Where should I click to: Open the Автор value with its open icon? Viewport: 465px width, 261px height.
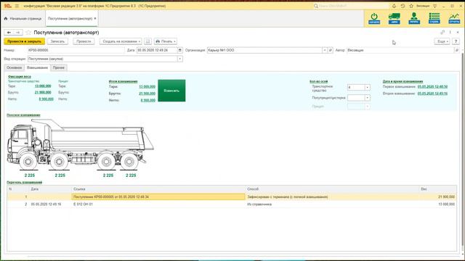457,50
